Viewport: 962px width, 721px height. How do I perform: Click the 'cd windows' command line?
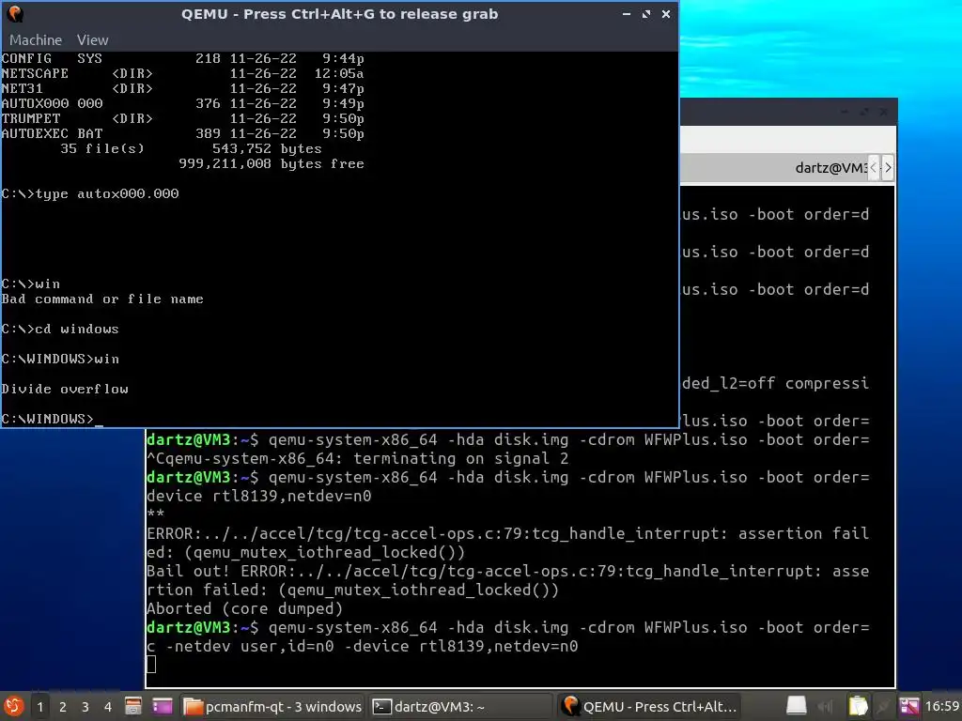(60, 330)
